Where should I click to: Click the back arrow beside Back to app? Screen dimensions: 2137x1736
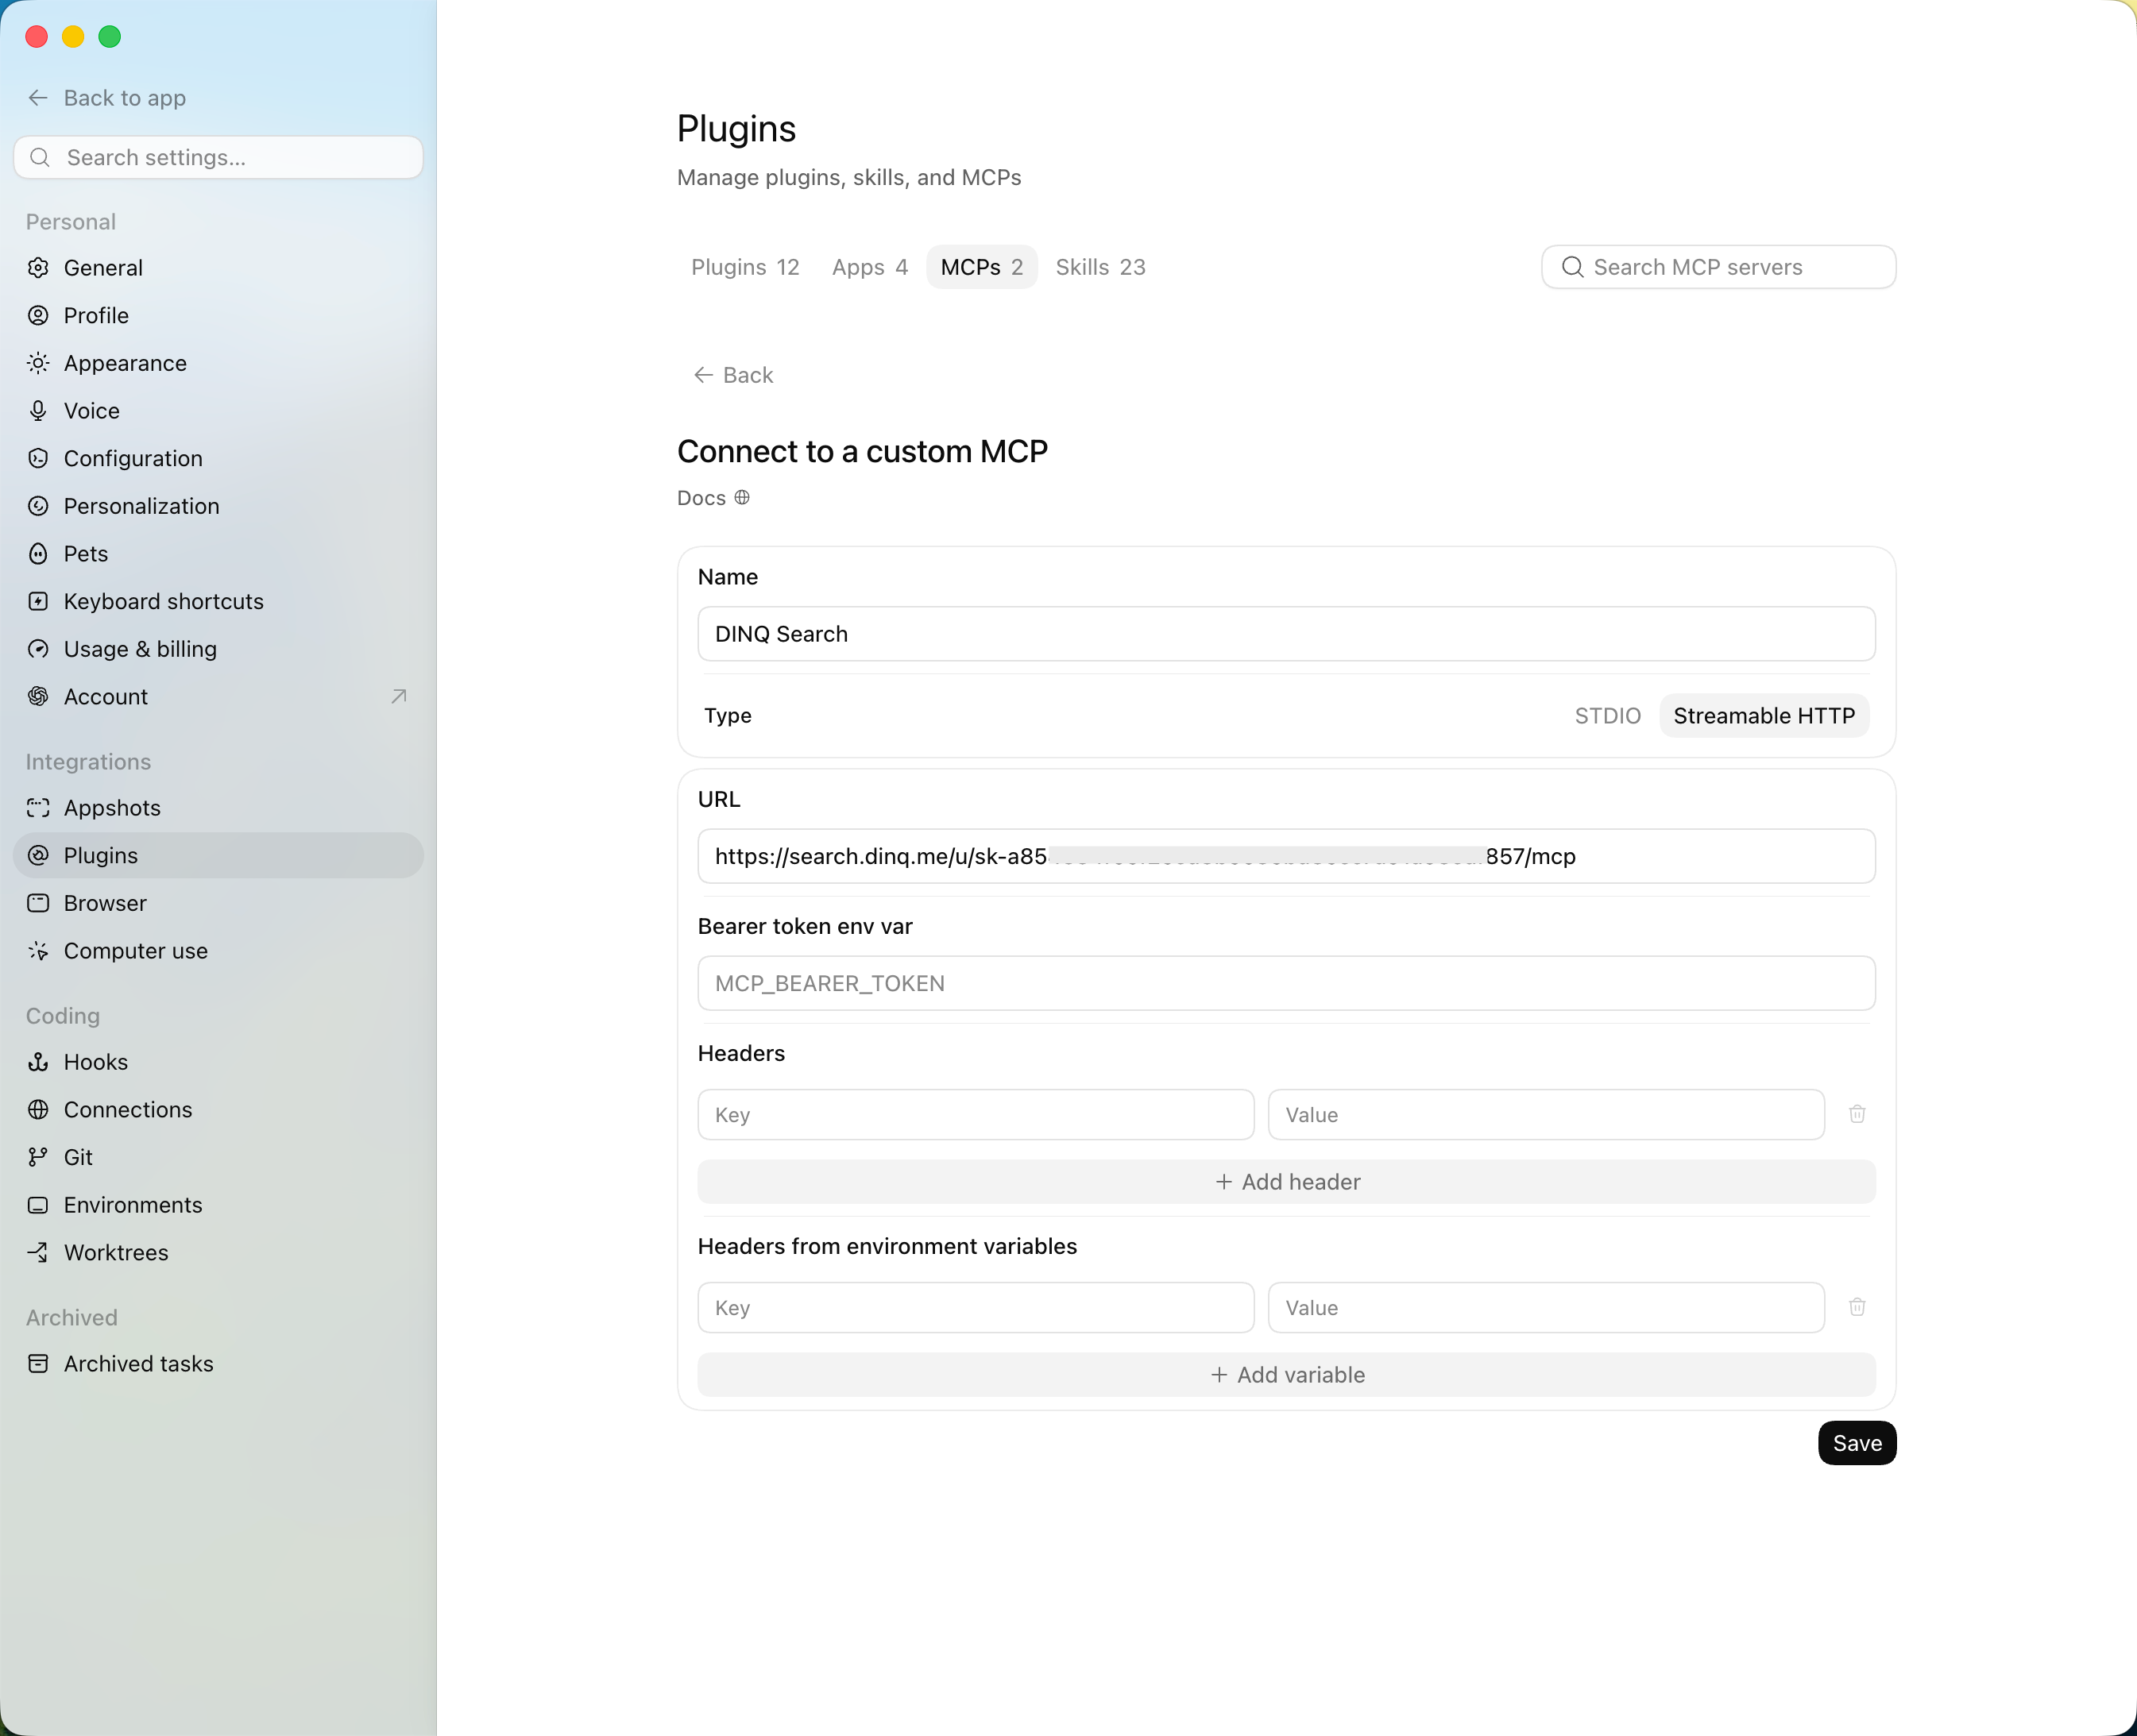point(38,97)
